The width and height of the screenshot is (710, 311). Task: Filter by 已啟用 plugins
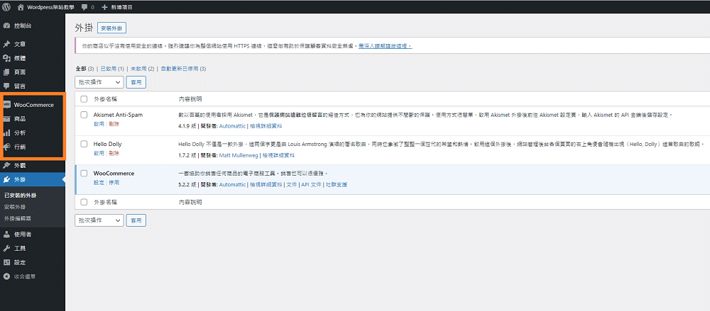(109, 69)
